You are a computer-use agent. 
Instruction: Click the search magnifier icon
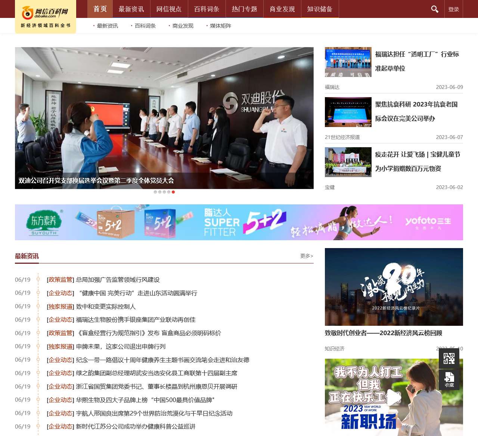point(435,9)
